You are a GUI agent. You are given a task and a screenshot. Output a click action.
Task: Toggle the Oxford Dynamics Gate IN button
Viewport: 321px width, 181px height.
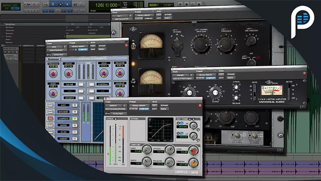click(75, 105)
